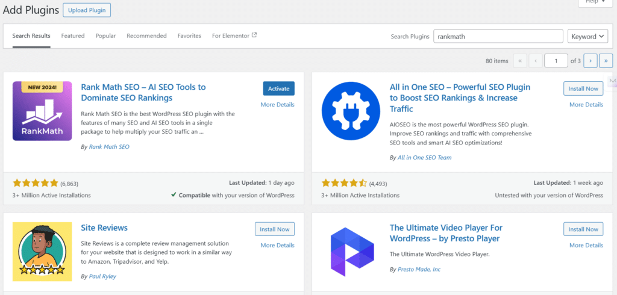Viewport: 617px width, 295px height.
Task: Click the All in One SEO star rating
Action: (x=344, y=183)
